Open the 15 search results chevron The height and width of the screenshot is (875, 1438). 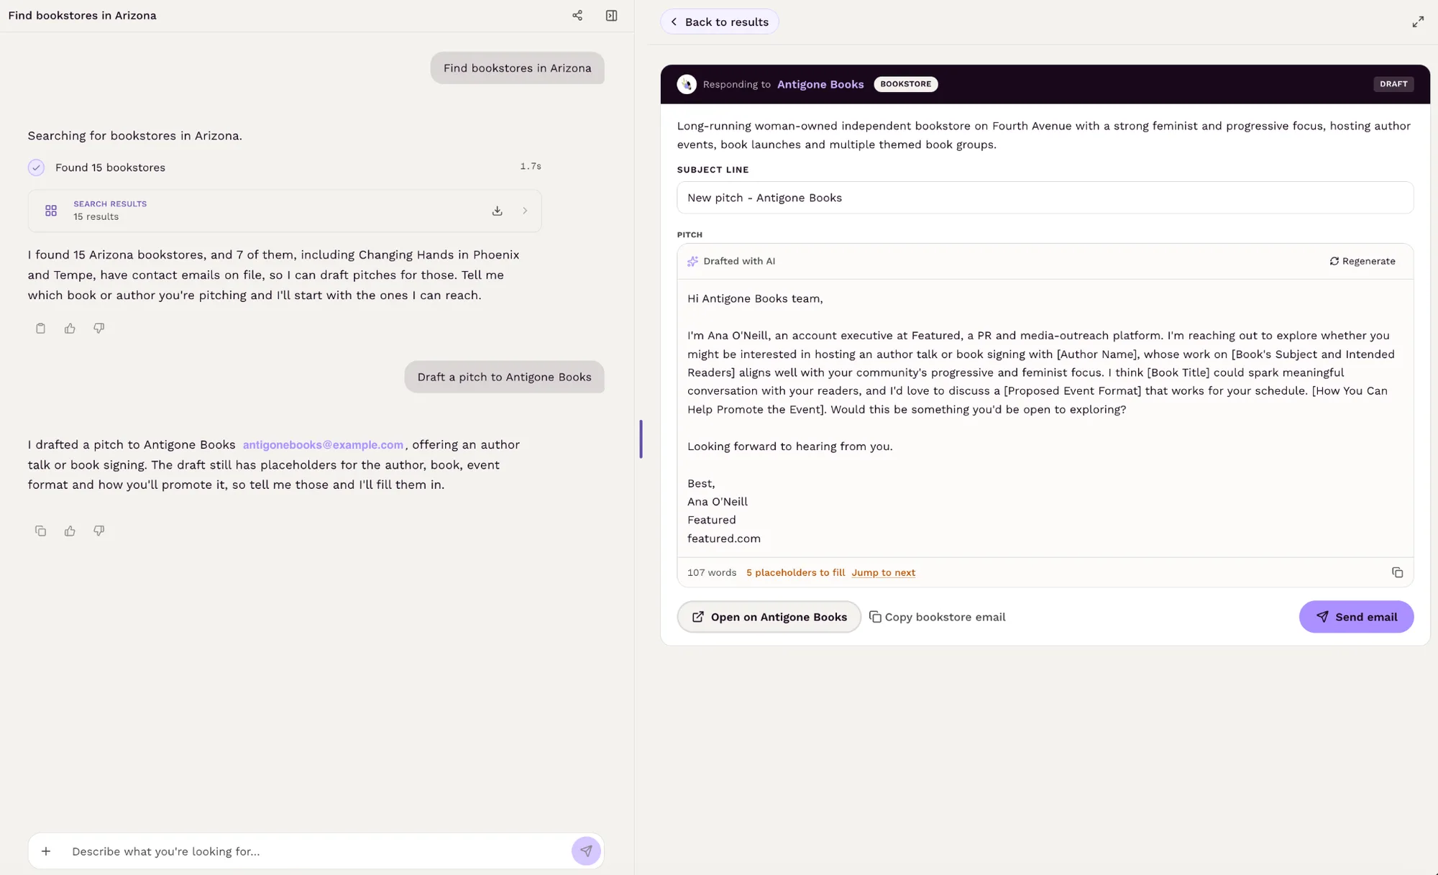click(x=525, y=211)
